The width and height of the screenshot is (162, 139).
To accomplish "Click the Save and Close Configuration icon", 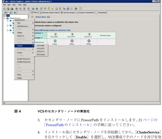I will click(x=12, y=9).
